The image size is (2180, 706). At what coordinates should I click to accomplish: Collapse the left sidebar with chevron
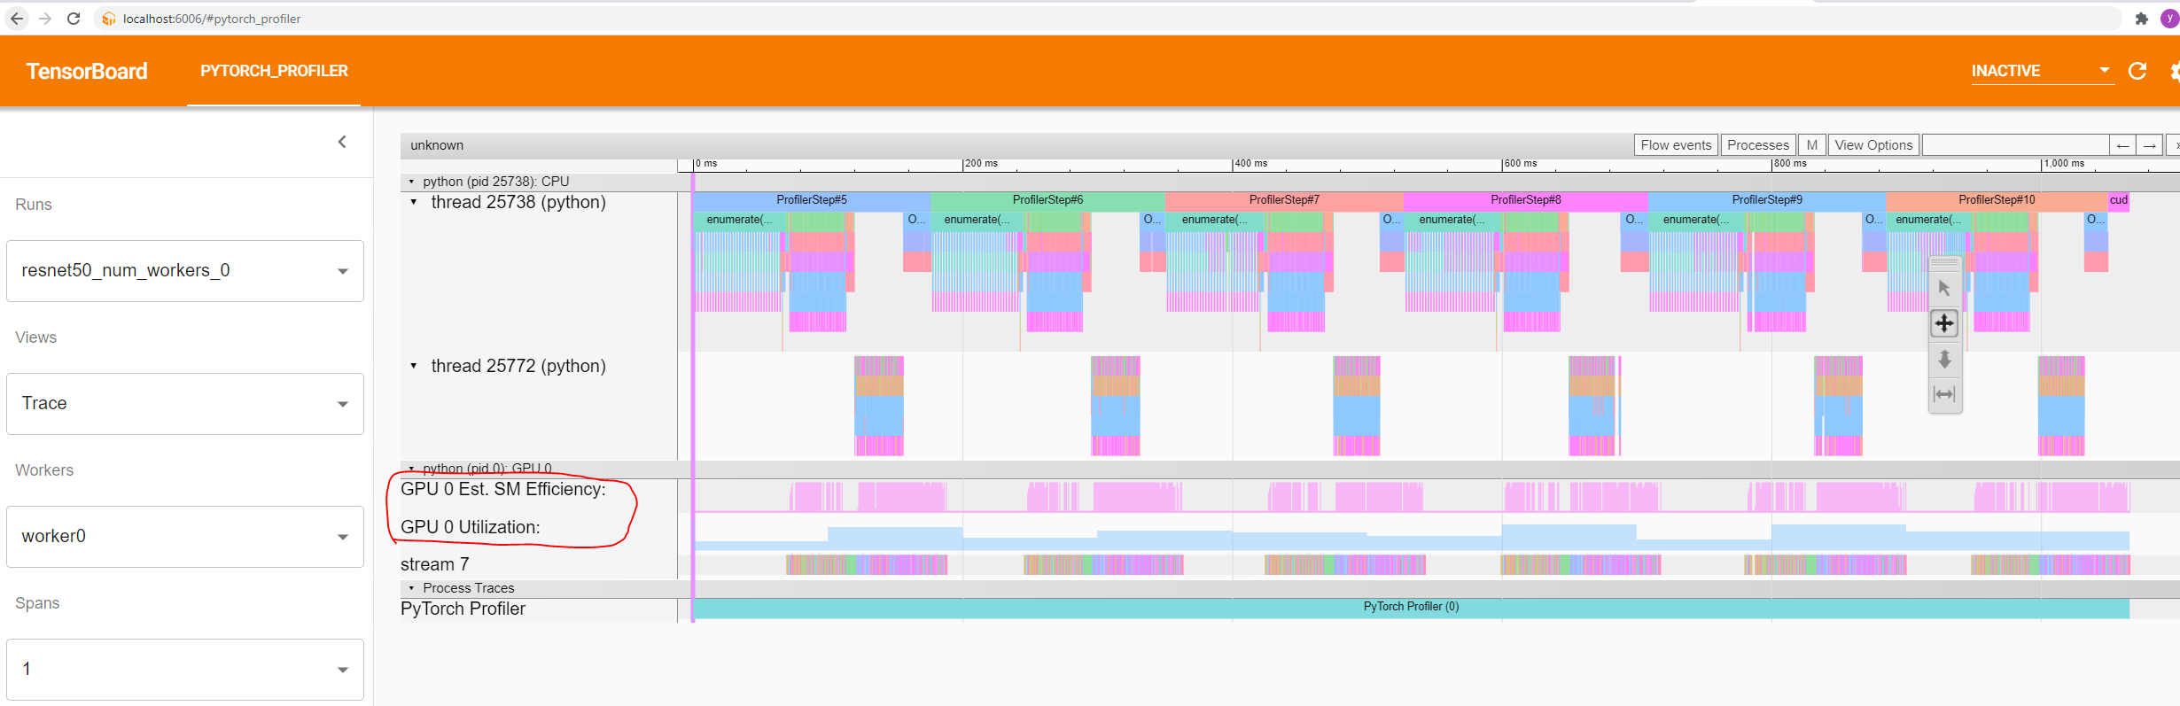(342, 142)
